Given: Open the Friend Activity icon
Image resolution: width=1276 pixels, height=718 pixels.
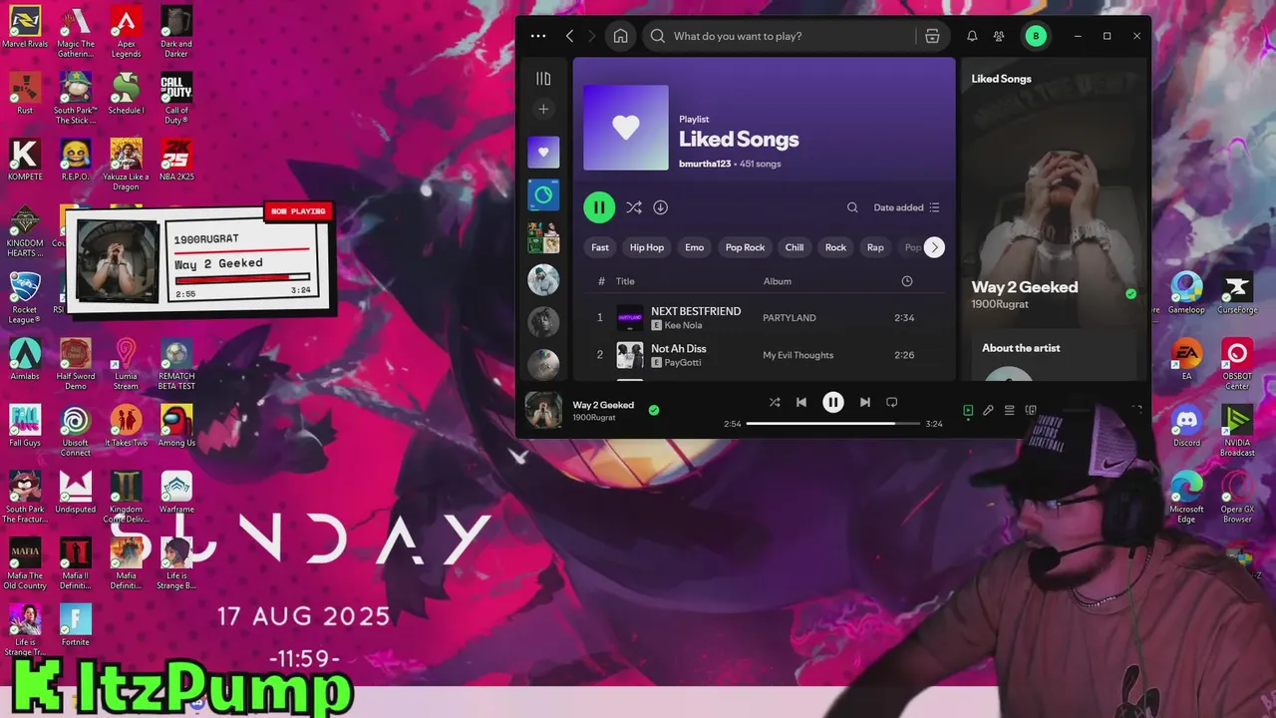Looking at the screenshot, I should pos(999,36).
